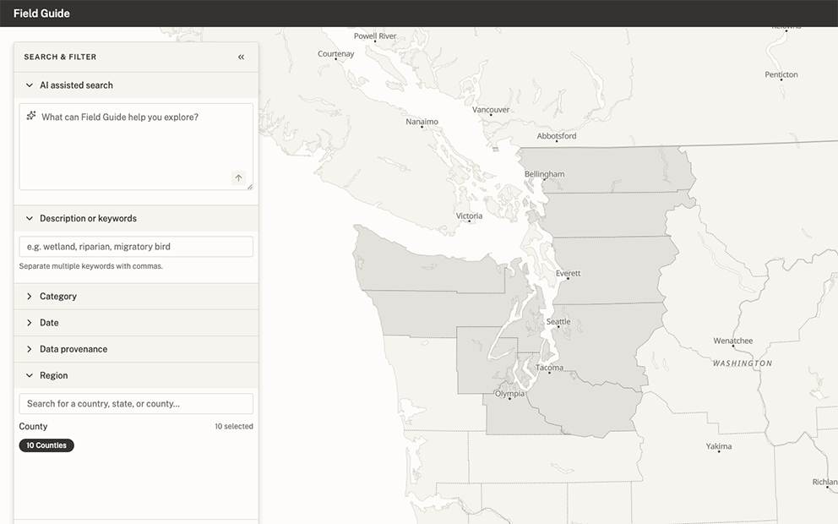Click the Bellingham label on the map

(544, 174)
